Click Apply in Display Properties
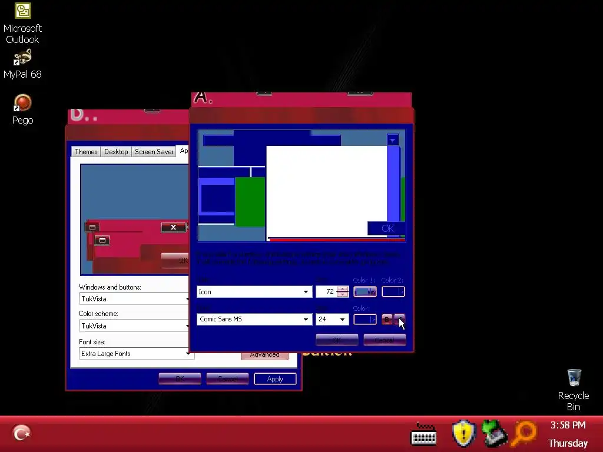 click(275, 378)
